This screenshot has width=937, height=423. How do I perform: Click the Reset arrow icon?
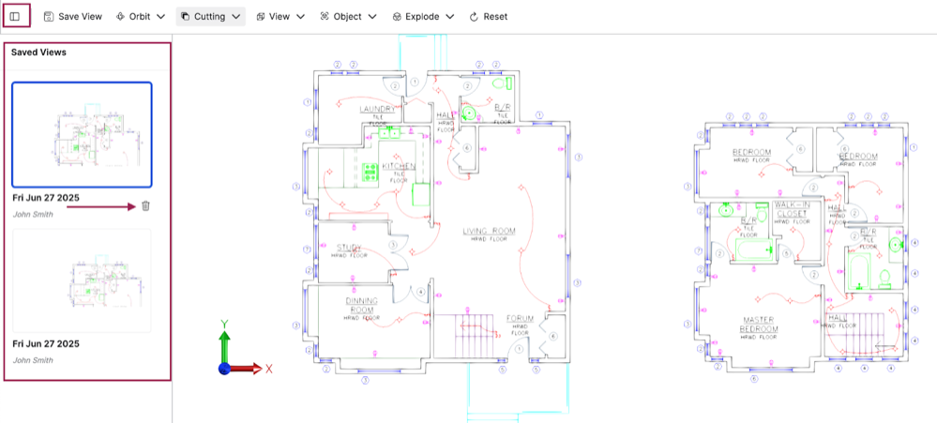click(x=474, y=17)
